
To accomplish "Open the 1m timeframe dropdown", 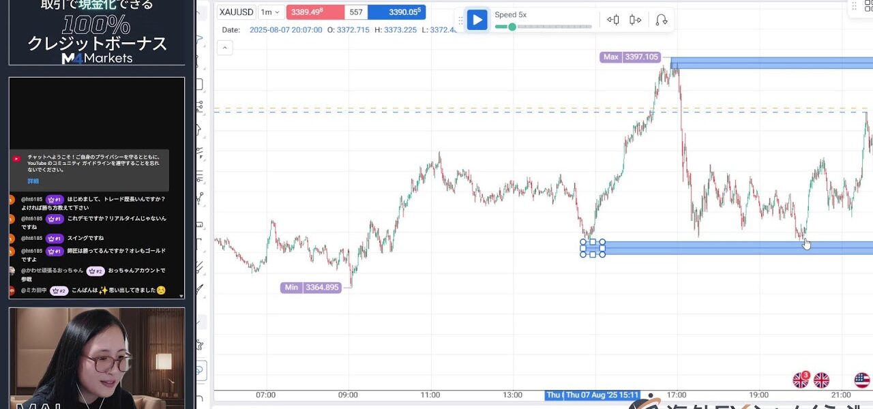I will [x=271, y=12].
